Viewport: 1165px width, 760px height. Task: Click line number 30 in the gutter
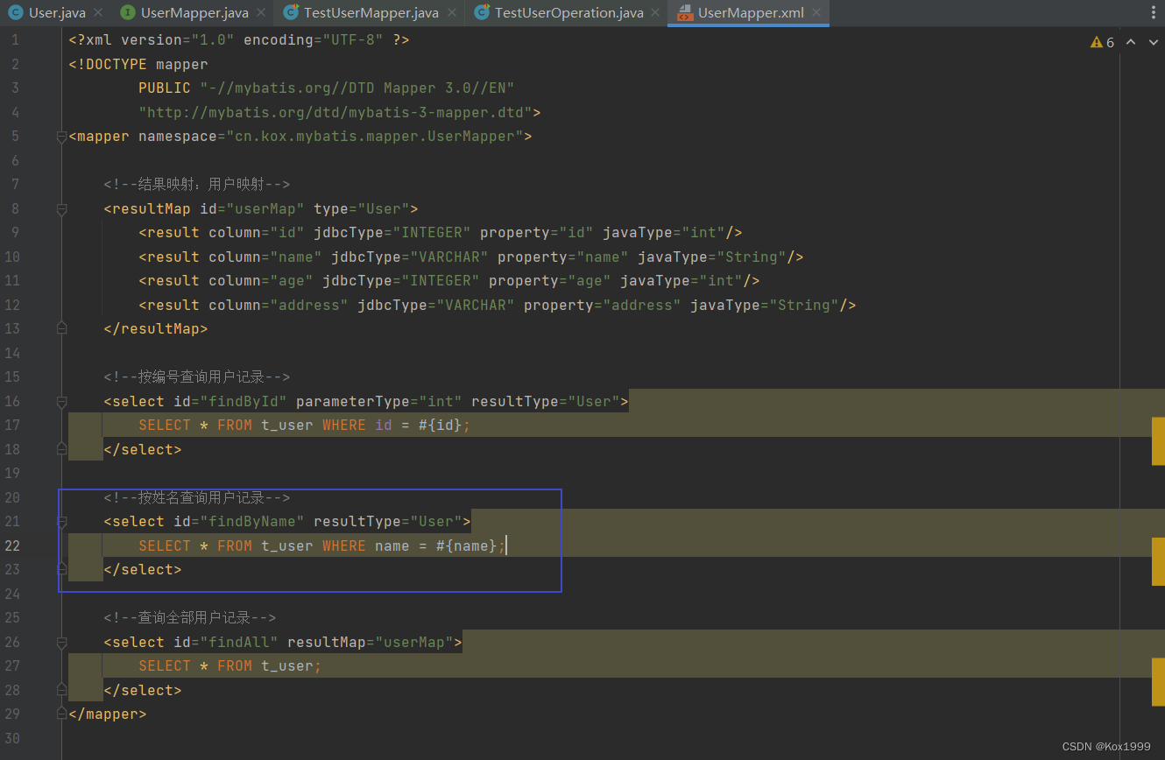pyautogui.click(x=11, y=738)
